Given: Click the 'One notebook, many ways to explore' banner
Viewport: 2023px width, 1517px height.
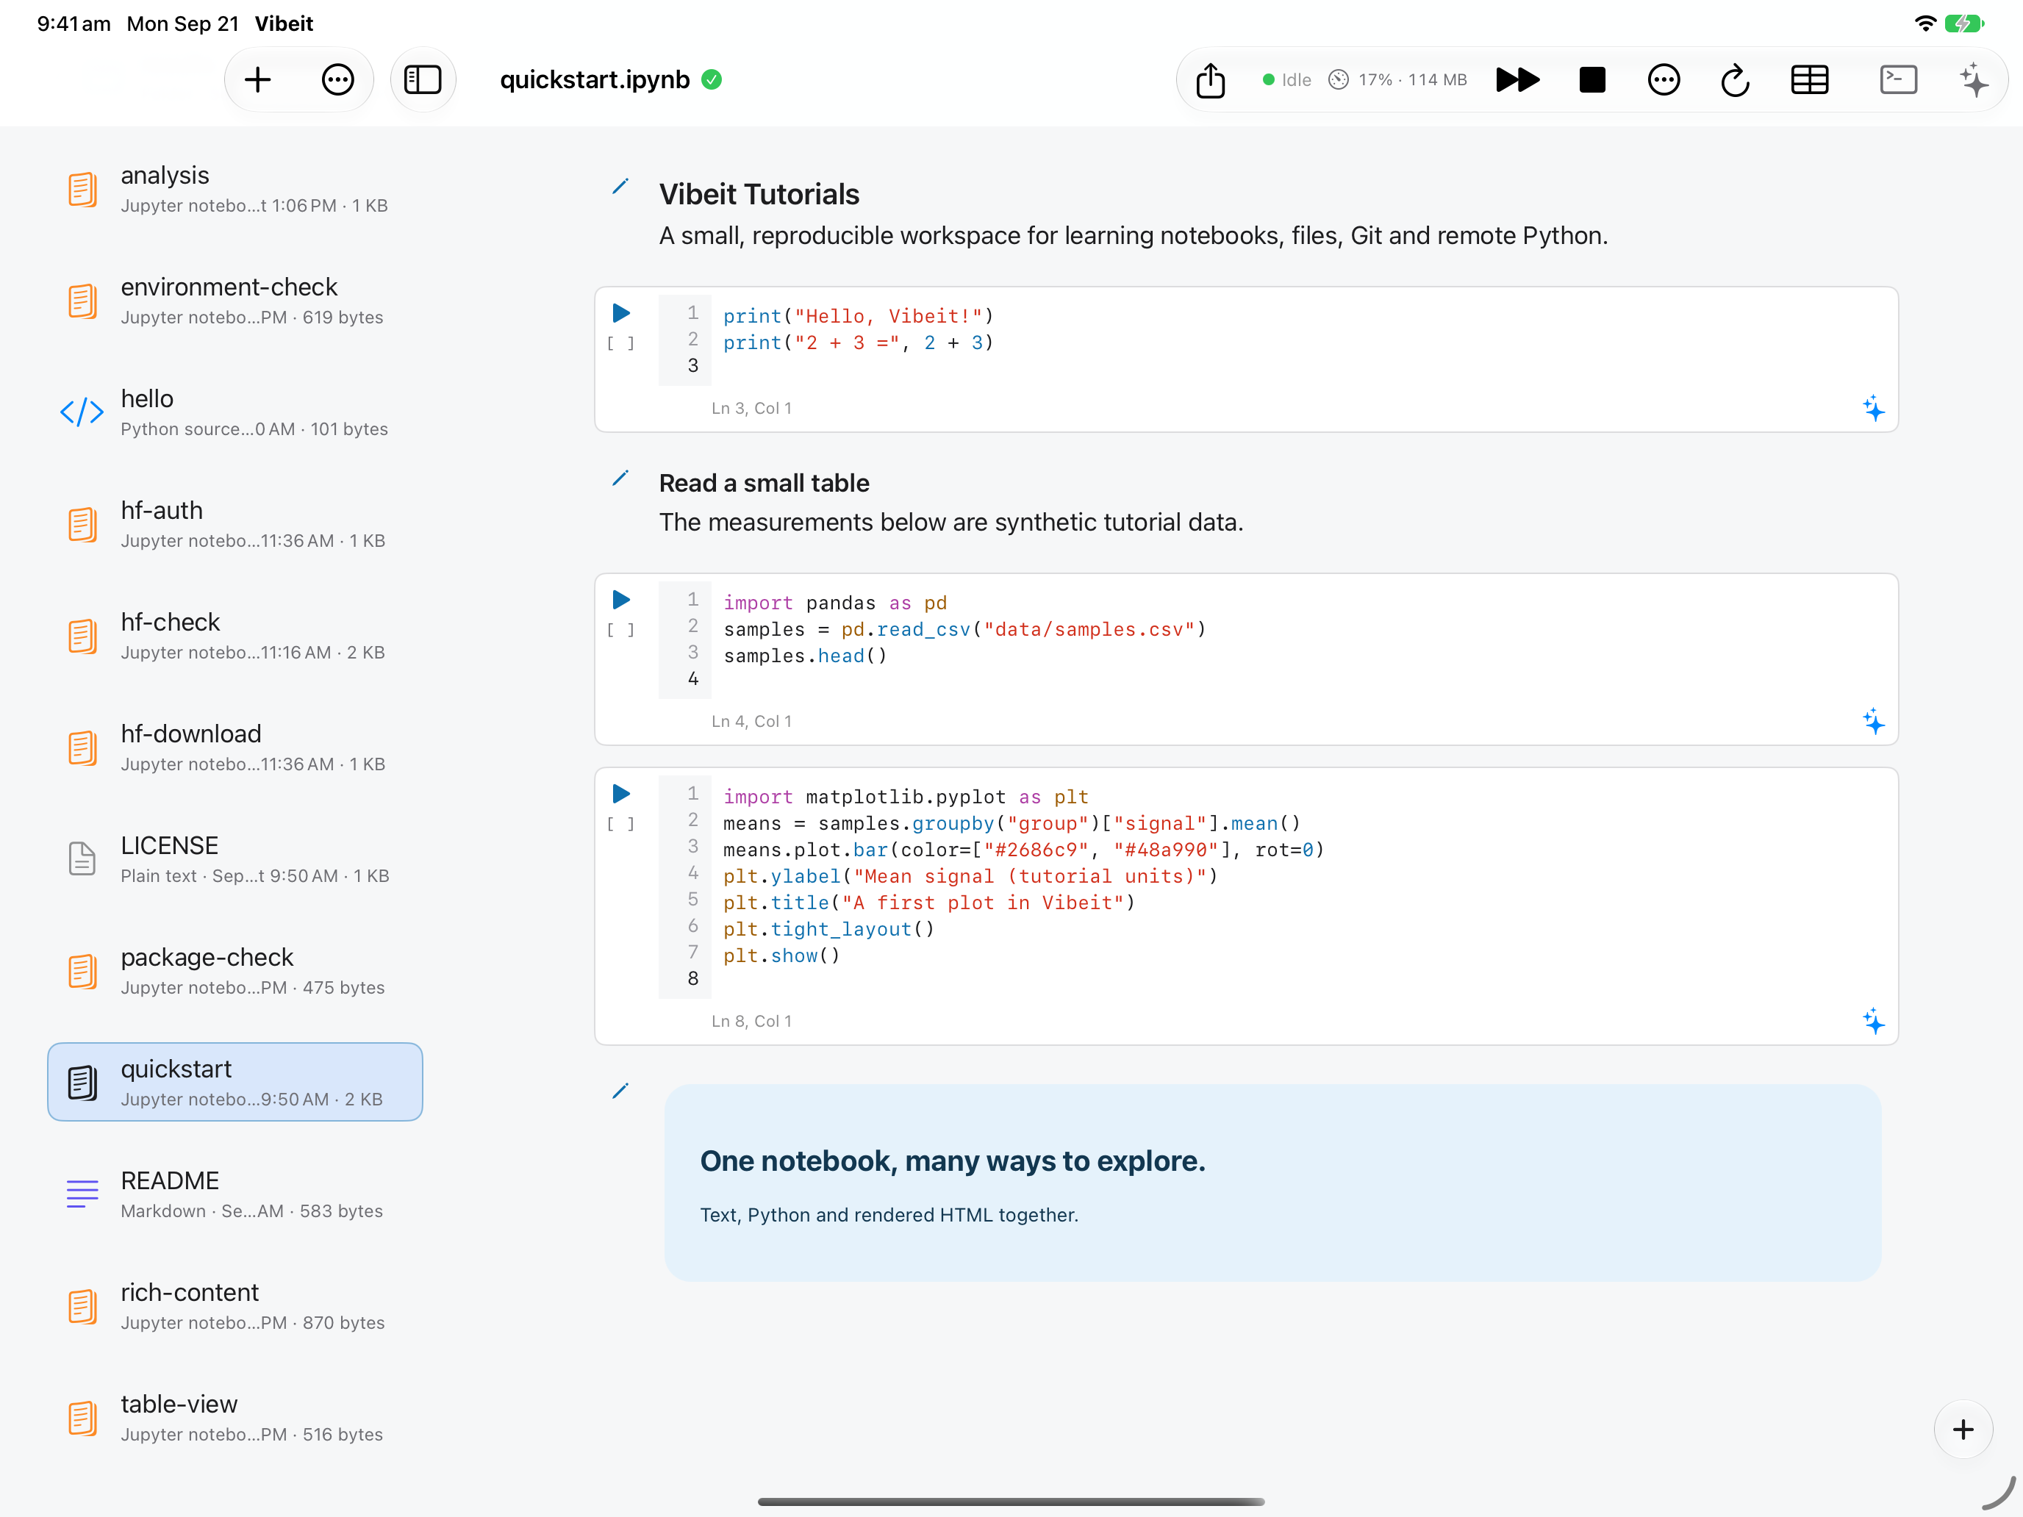Looking at the screenshot, I should point(1272,1183).
